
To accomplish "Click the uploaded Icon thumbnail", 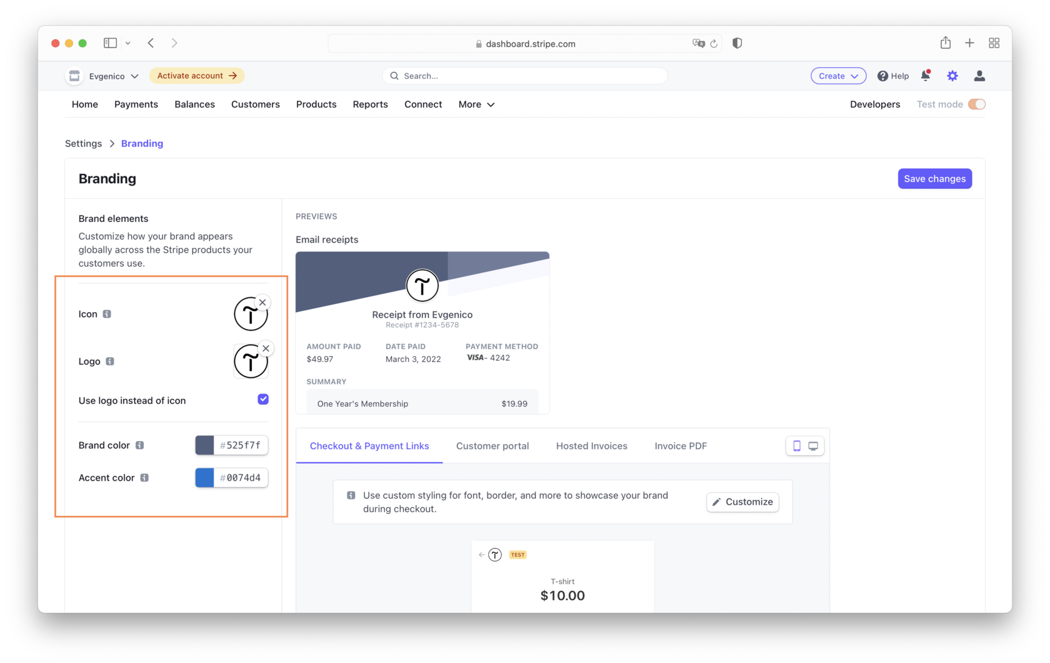I will pyautogui.click(x=251, y=314).
